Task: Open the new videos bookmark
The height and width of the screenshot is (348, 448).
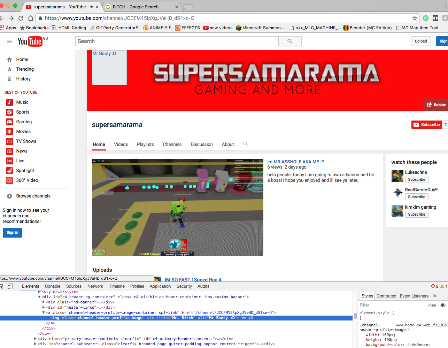Action: 218,28
